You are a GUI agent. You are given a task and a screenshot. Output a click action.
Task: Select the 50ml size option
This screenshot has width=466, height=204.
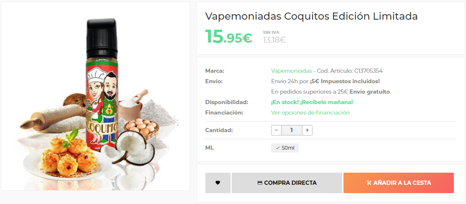(x=285, y=148)
